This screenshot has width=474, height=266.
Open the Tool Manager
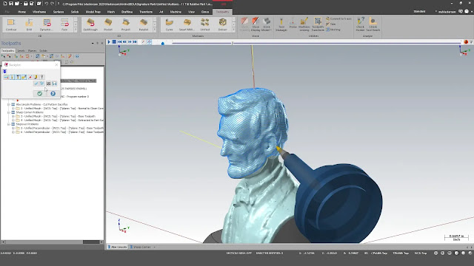tap(281, 24)
